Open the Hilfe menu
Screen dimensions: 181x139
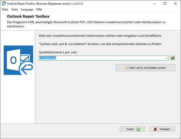pos(39,9)
